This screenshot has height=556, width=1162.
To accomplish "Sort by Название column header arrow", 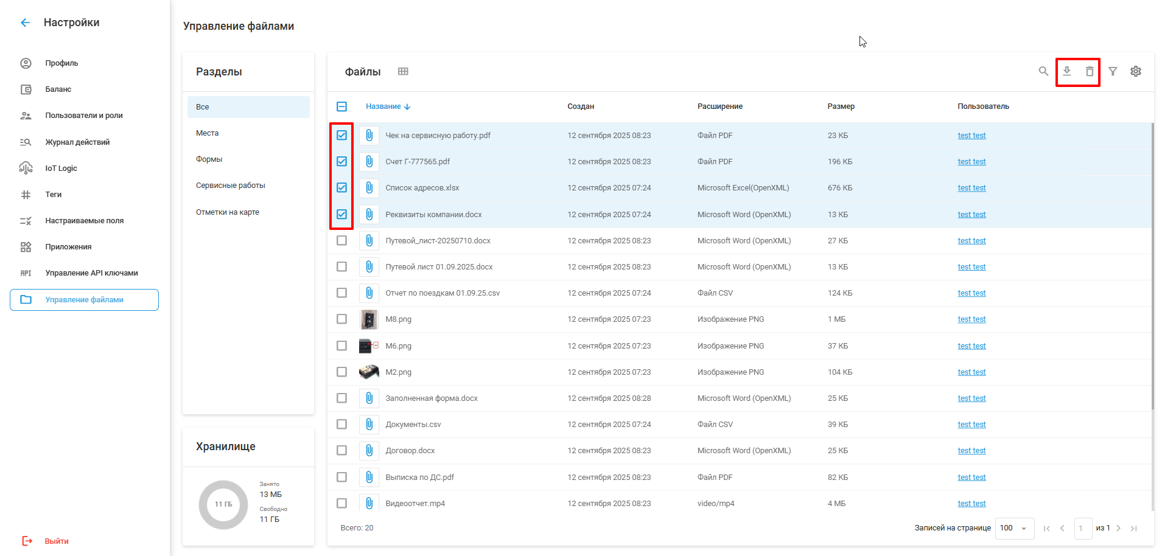I will [x=407, y=106].
